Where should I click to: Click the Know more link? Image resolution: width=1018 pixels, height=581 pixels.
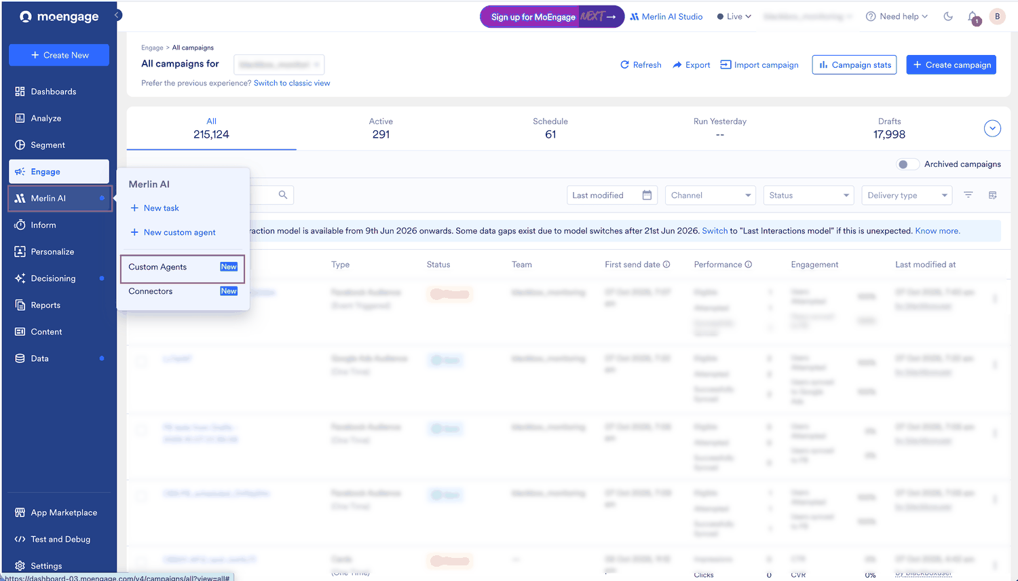pyautogui.click(x=937, y=231)
